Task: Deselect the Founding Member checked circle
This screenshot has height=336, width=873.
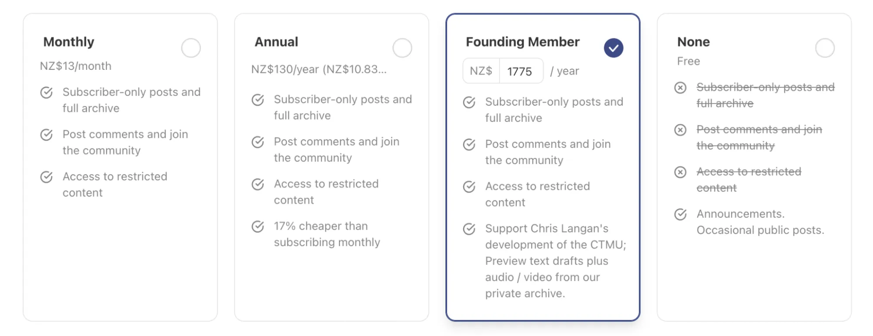Action: click(x=614, y=48)
